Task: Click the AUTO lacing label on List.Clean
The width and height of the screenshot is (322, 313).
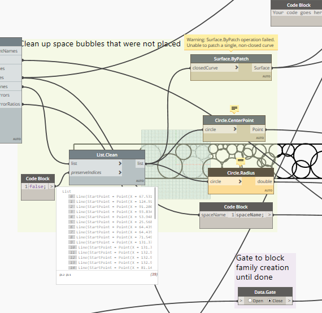Action: pyautogui.click(x=140, y=181)
